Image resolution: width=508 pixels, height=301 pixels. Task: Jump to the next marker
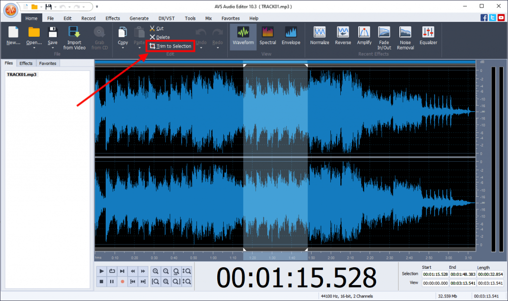[x=143, y=282]
